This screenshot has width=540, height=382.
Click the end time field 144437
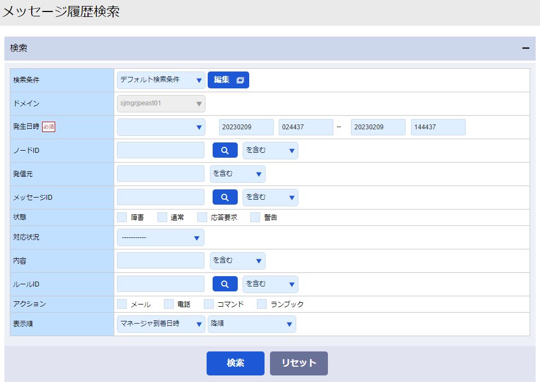tap(438, 127)
